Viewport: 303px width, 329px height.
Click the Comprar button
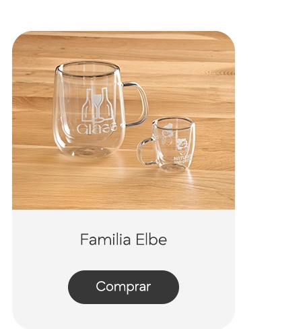(x=123, y=287)
